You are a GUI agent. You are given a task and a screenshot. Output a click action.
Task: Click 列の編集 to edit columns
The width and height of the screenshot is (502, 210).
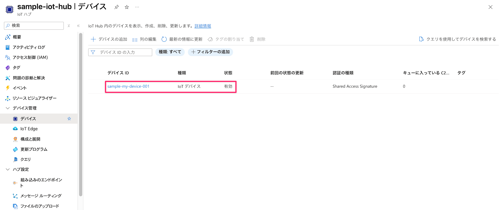tap(144, 39)
